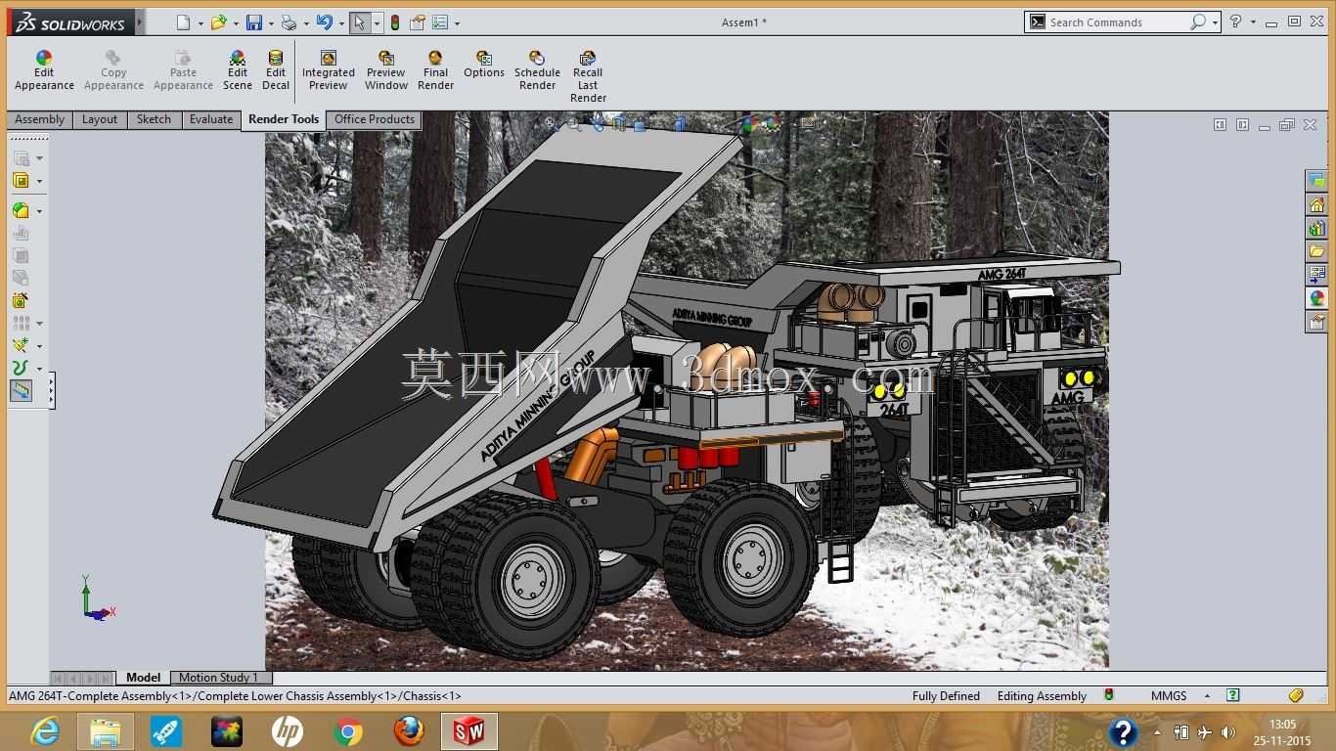Click the Rebuild traffic light icon

(x=395, y=22)
